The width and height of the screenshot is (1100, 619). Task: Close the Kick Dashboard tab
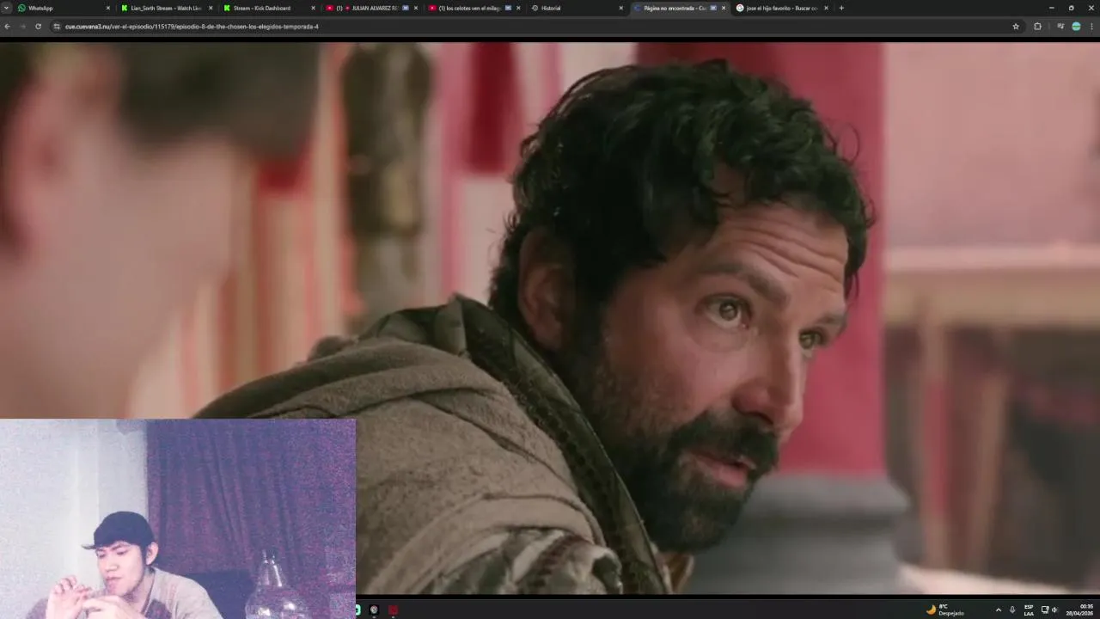(x=312, y=8)
